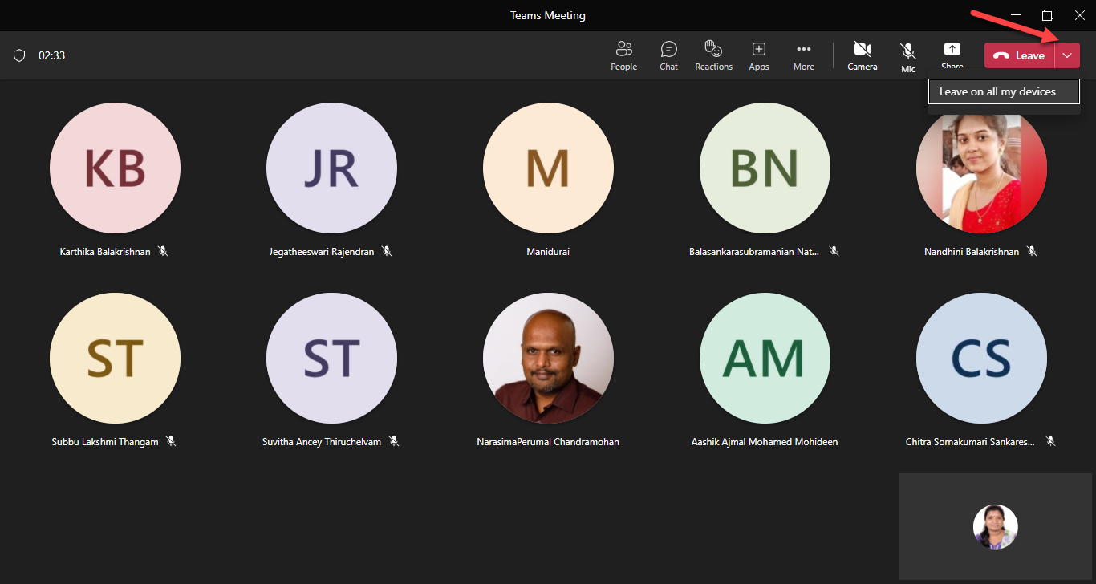Click NarasimaPerumal Chandramohan's photo

tap(548, 358)
